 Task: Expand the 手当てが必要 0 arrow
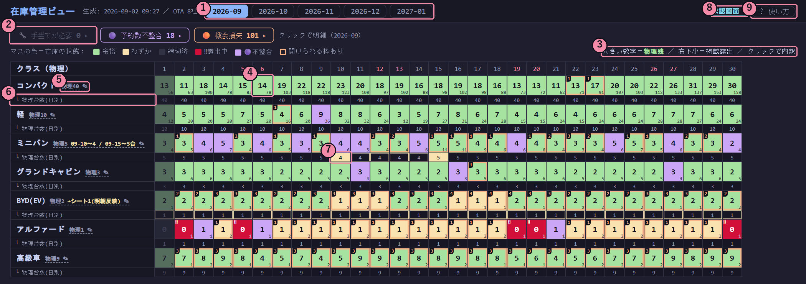86,36
